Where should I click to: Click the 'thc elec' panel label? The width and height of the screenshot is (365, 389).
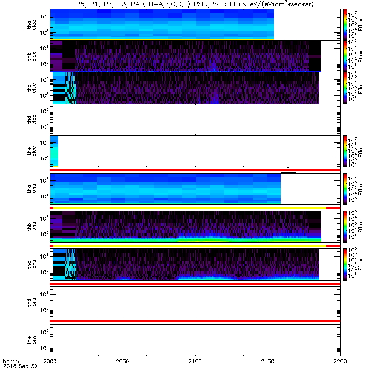tap(32, 88)
